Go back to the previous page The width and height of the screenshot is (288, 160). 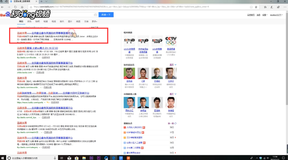(2, 7)
